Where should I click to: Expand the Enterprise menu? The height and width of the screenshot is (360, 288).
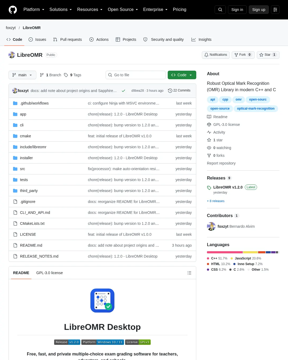point(155,10)
